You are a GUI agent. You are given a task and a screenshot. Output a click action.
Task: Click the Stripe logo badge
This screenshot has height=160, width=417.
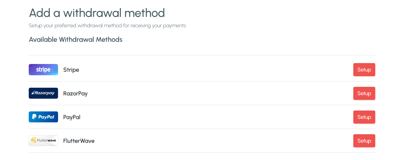pos(43,70)
